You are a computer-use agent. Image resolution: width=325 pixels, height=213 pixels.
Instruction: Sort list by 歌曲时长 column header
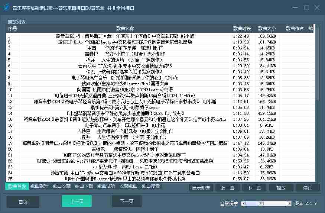(242, 29)
